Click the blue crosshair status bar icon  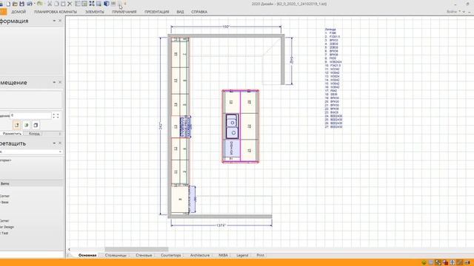coord(453,262)
